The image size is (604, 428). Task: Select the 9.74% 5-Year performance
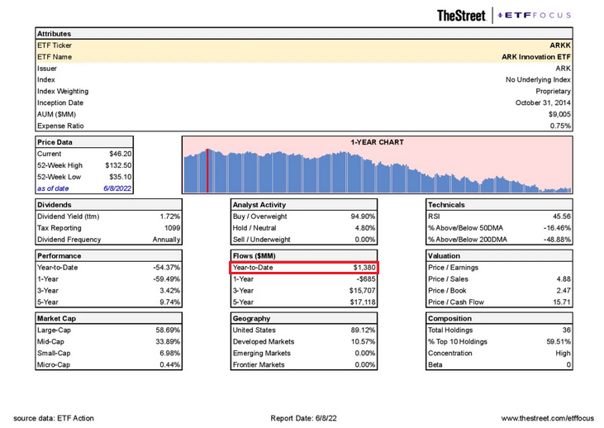point(170,302)
